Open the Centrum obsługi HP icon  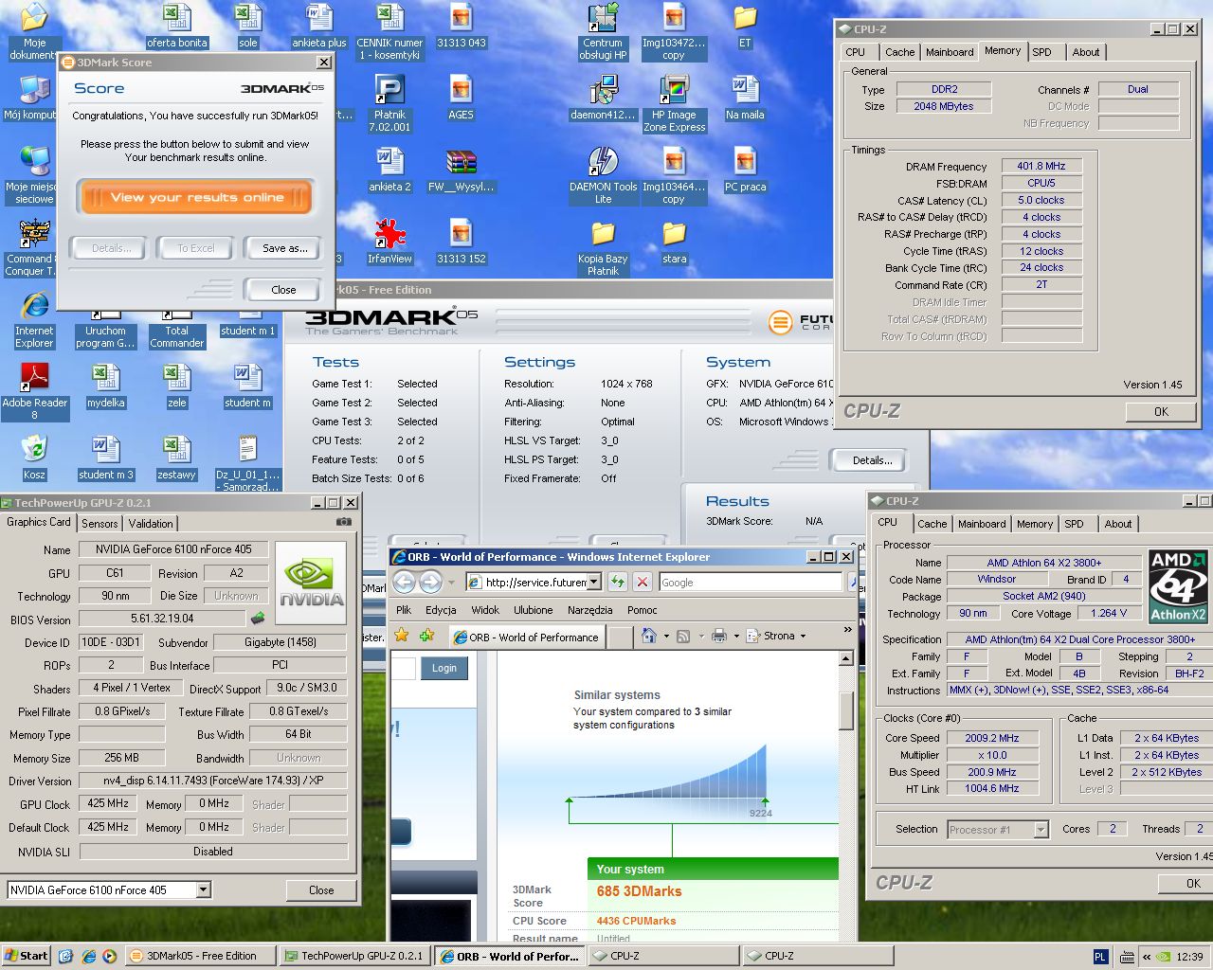pyautogui.click(x=603, y=31)
